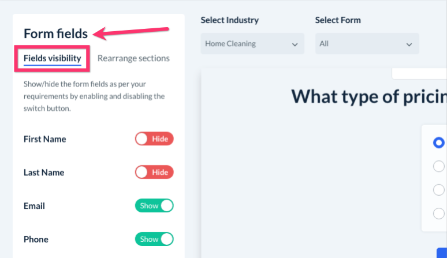Switch to the Fields visibility tab
The image size is (447, 258).
[x=53, y=58]
